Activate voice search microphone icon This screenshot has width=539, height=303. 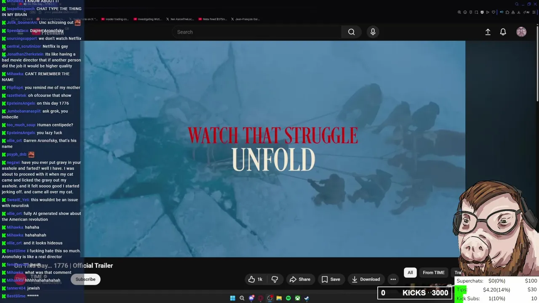(x=373, y=32)
